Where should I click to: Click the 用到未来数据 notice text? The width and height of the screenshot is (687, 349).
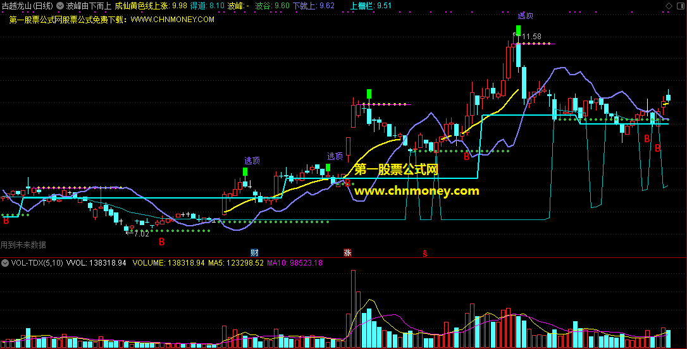tap(23, 245)
